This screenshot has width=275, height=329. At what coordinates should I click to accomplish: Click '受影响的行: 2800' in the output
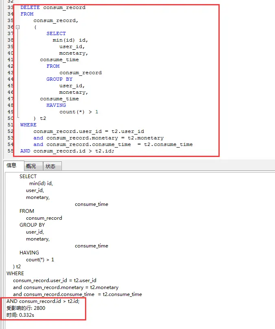(x=26, y=308)
